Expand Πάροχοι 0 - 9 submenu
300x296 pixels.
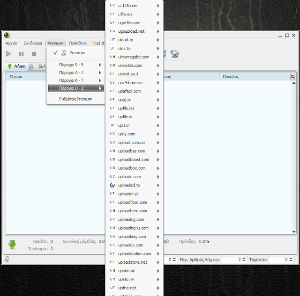[75, 65]
